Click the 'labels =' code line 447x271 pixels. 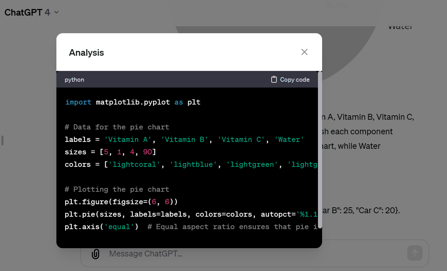[184, 139]
